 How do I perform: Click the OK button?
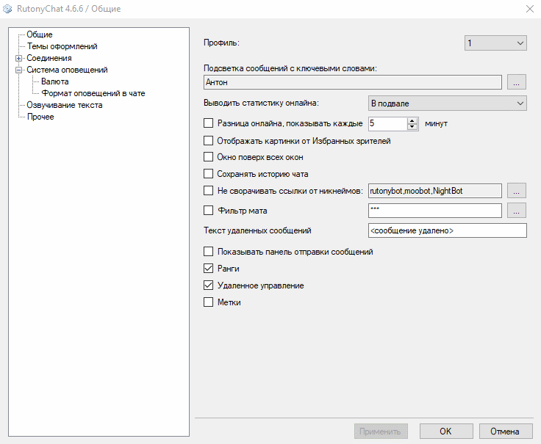[x=445, y=432]
